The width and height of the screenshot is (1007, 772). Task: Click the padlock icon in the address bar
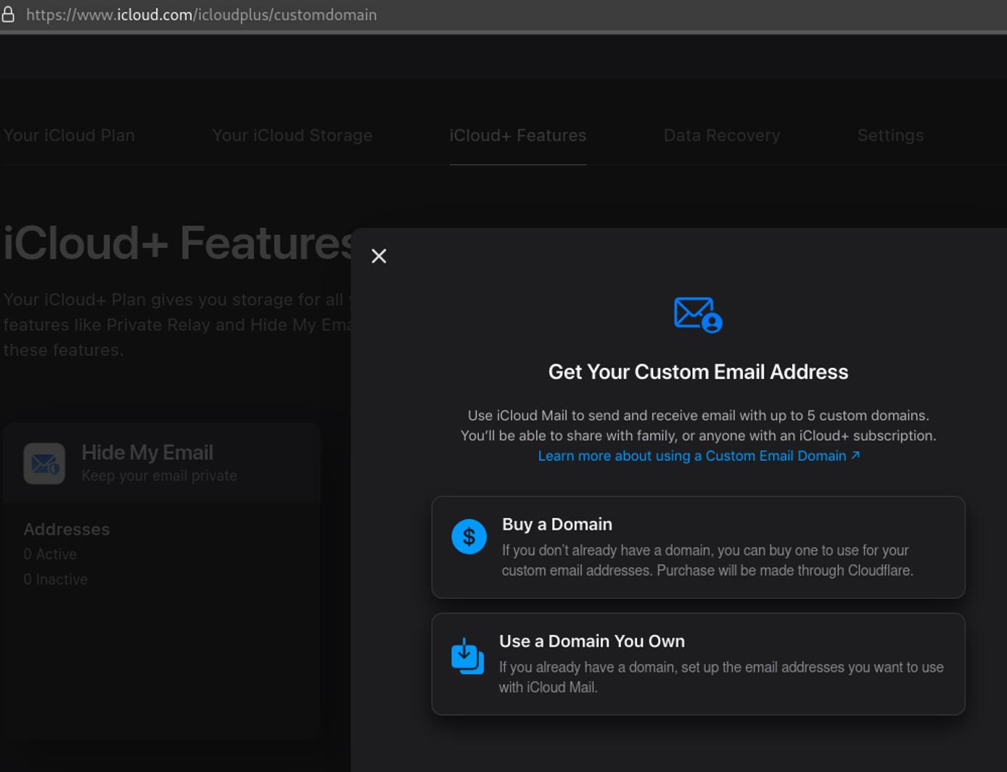8,14
